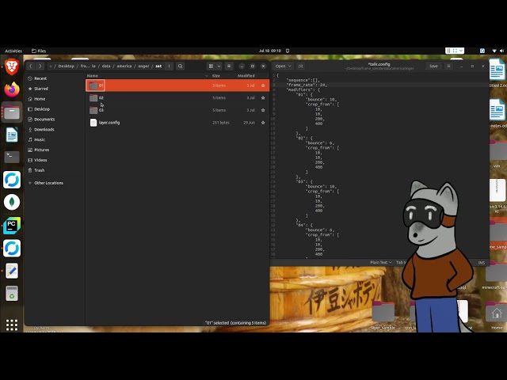Open network indicator in top bar
The width and height of the screenshot is (507, 380).
[x=494, y=51]
